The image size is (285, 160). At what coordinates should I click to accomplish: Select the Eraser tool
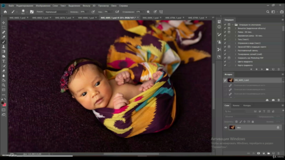4,71
